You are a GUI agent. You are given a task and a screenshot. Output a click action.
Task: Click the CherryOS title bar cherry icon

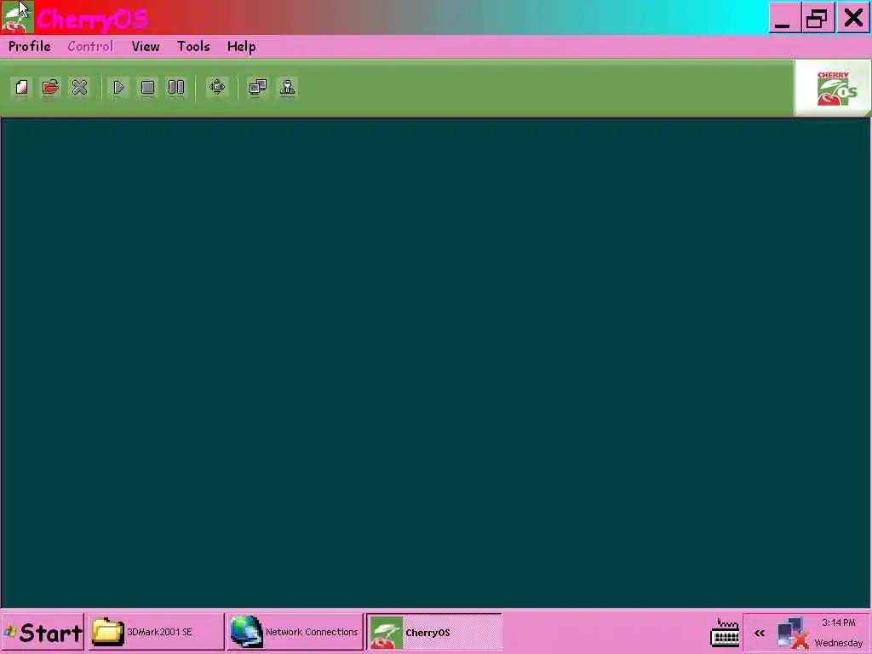pyautogui.click(x=17, y=17)
